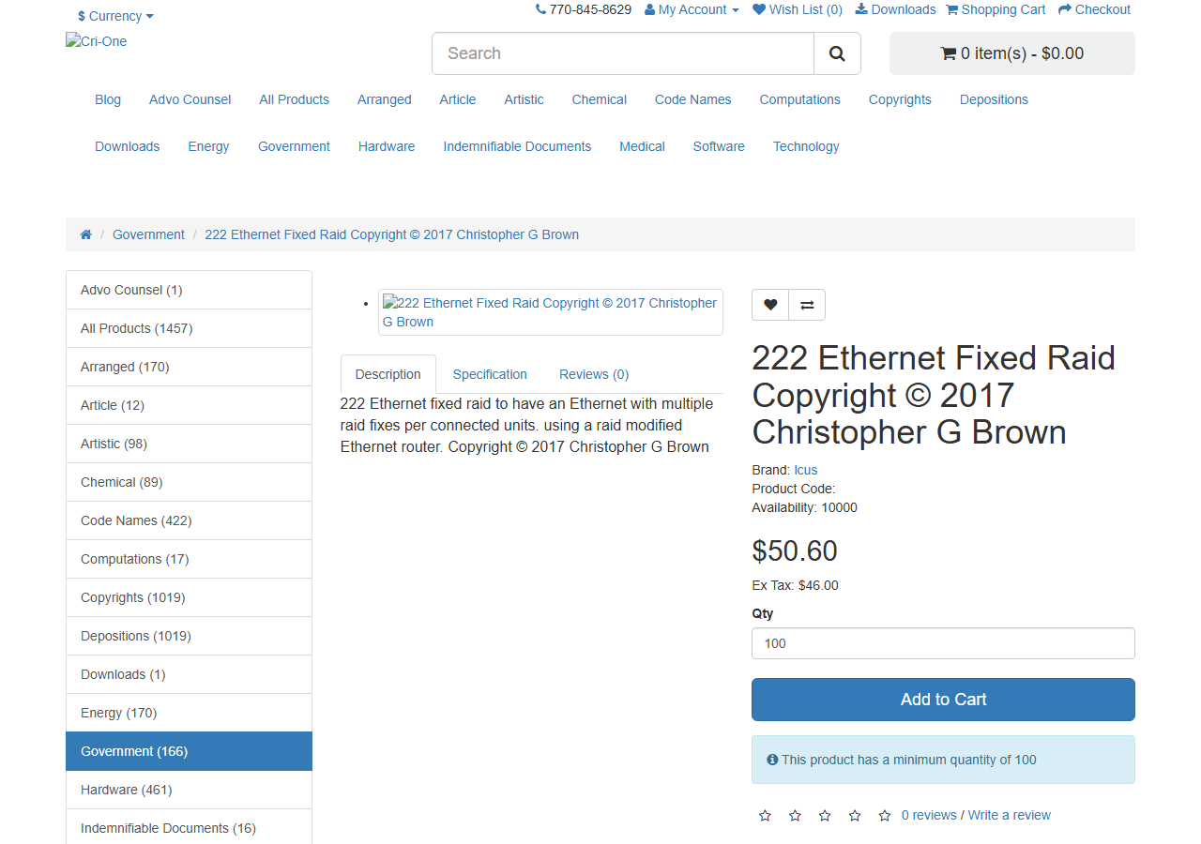Select Chemical (89) in sidebar
The width and height of the screenshot is (1201, 844).
(189, 482)
